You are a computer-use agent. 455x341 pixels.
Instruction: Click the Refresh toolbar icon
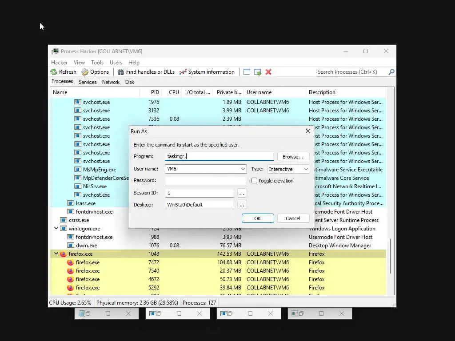click(54, 72)
